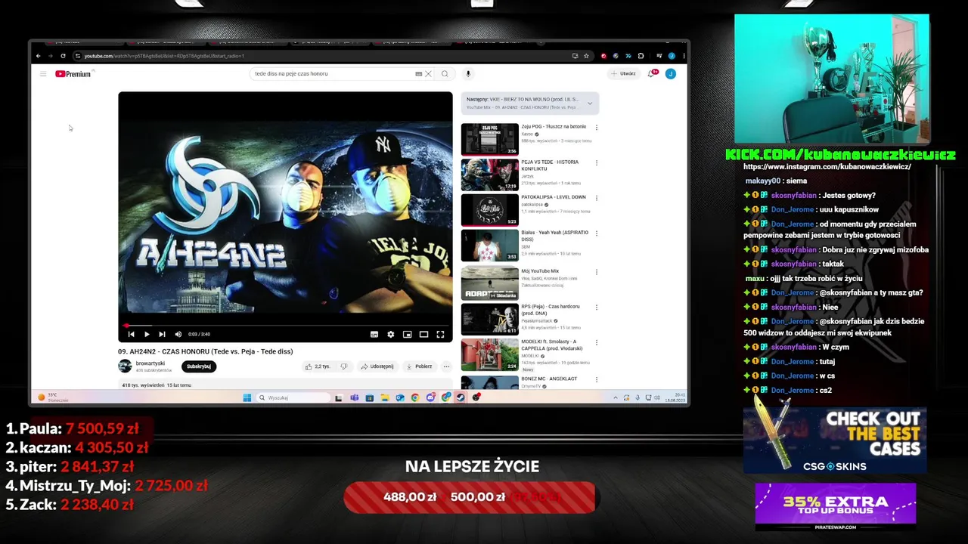Screen dimensions: 968x544
Task: Open PATOKALIPSA - LEVEL DOWN title link
Action: 554,197
